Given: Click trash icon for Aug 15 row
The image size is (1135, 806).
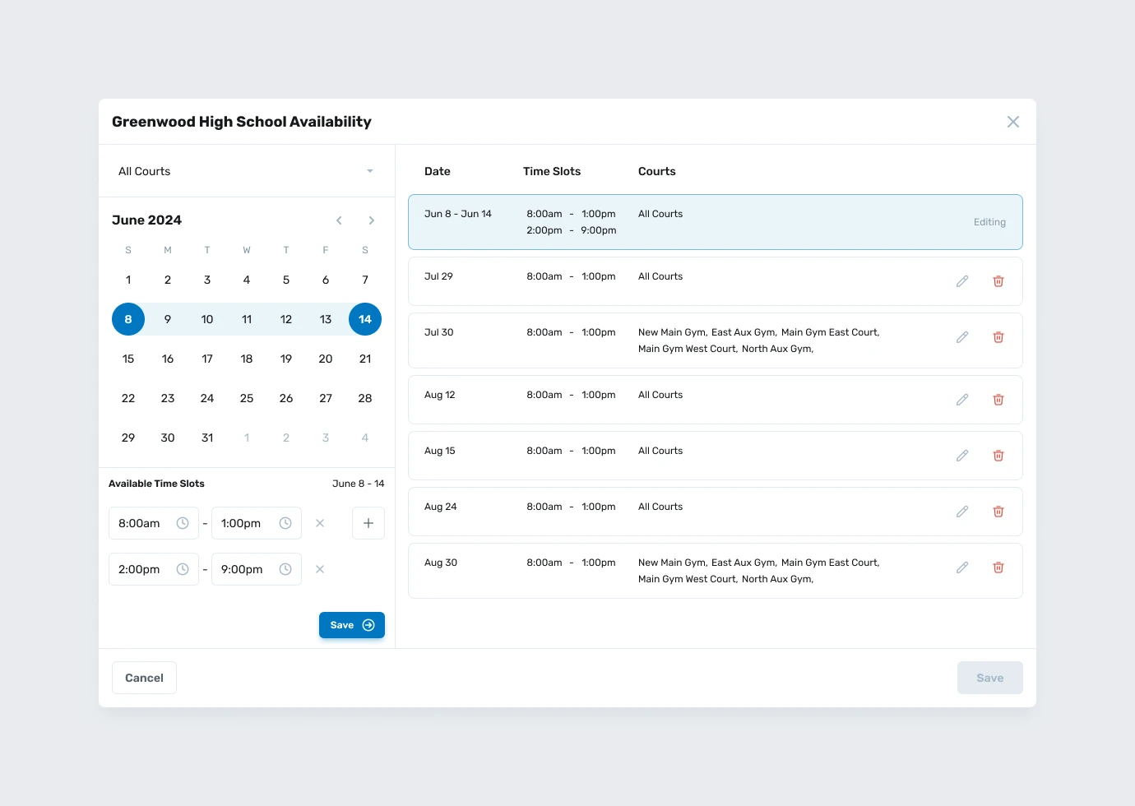Looking at the screenshot, I should [998, 456].
